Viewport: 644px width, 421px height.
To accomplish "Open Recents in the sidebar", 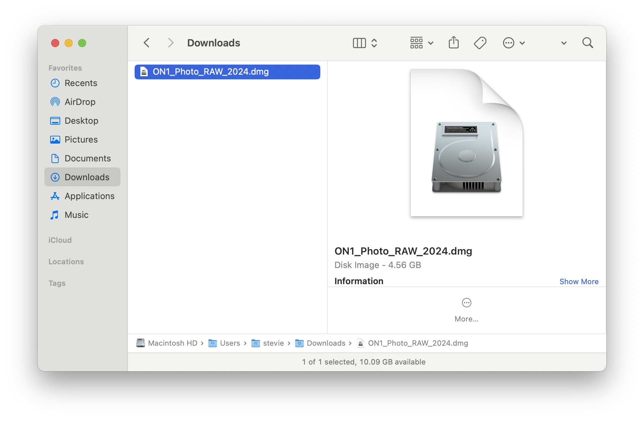I will (82, 83).
